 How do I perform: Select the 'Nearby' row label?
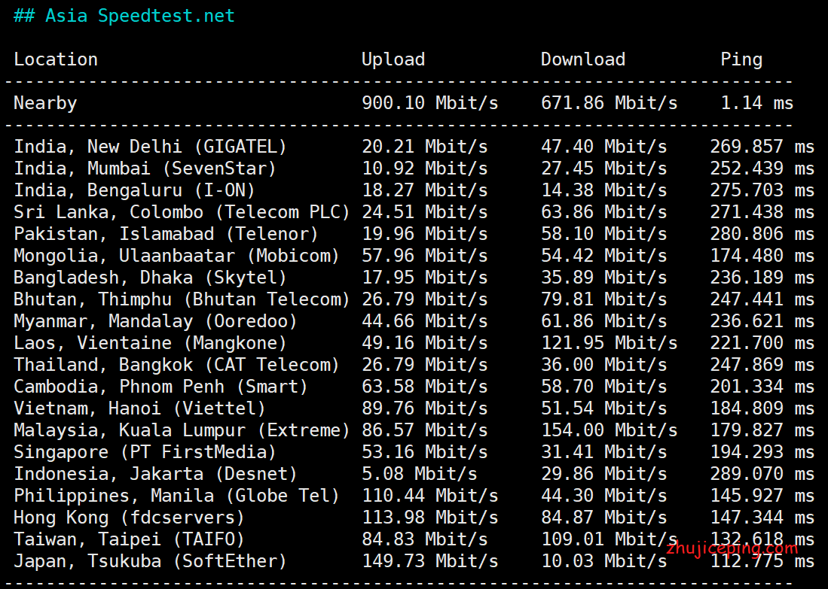pos(45,103)
